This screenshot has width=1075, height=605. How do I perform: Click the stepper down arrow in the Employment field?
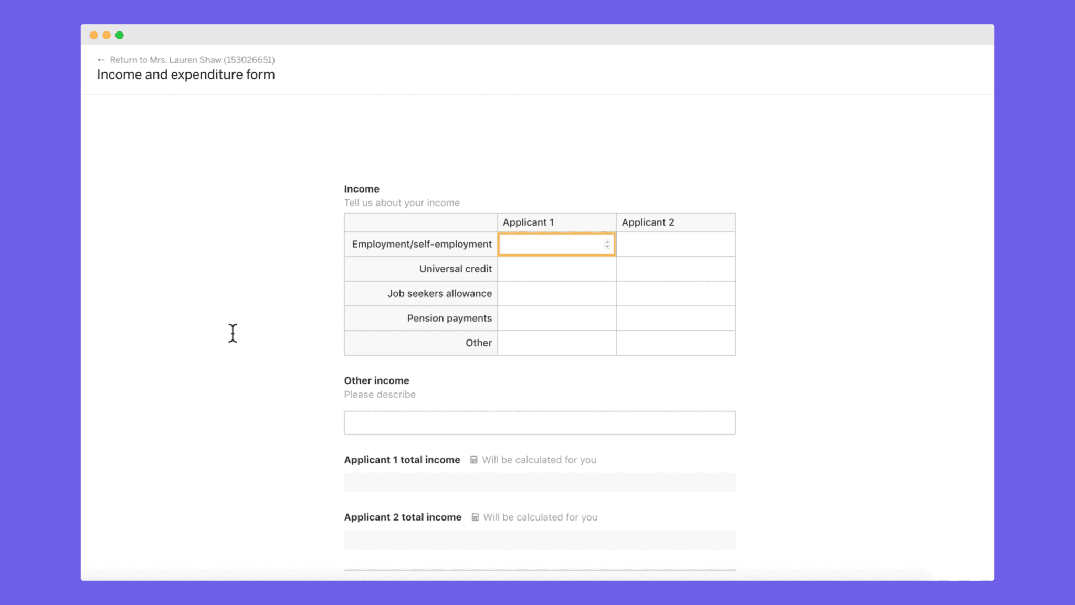(607, 246)
